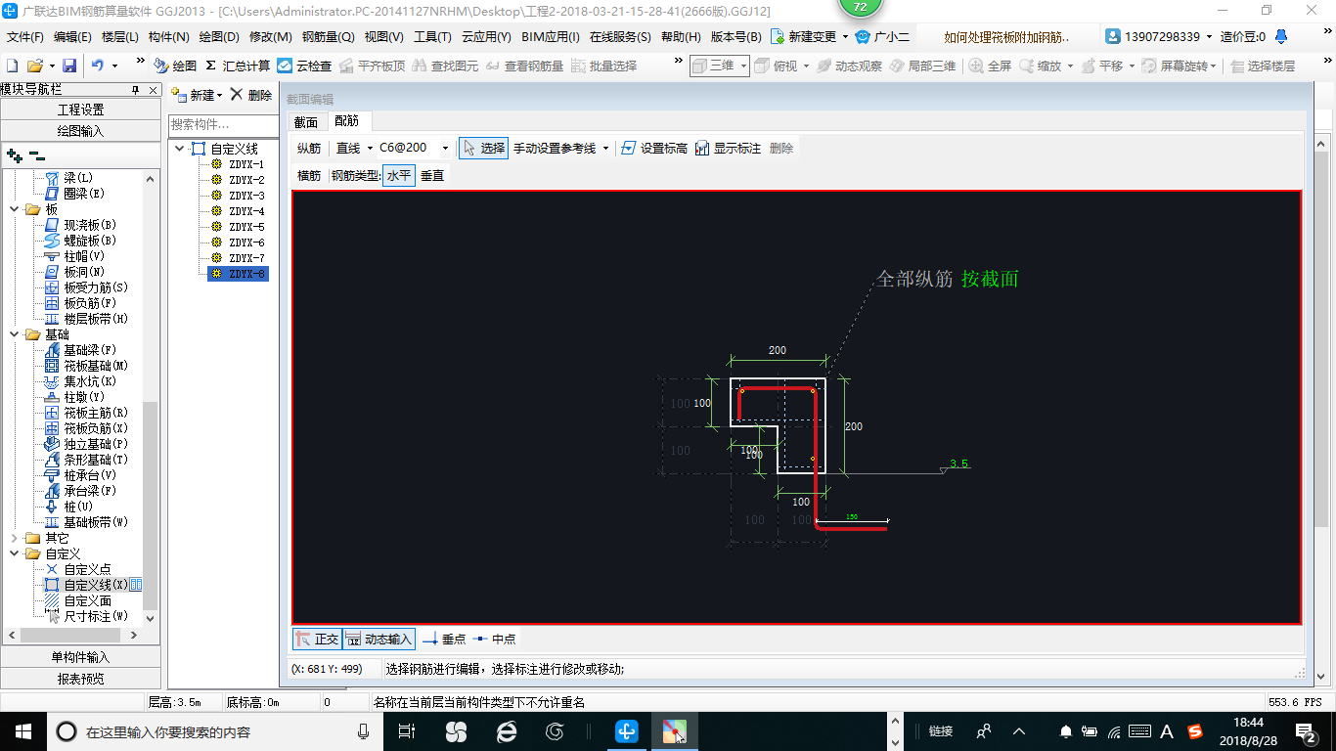Switch to the 配筋 tab
The height and width of the screenshot is (751, 1336).
pyautogui.click(x=346, y=121)
